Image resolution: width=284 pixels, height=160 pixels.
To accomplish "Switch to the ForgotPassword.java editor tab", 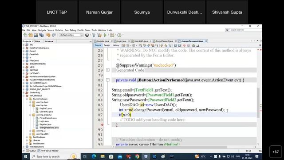I will point(165,41).
